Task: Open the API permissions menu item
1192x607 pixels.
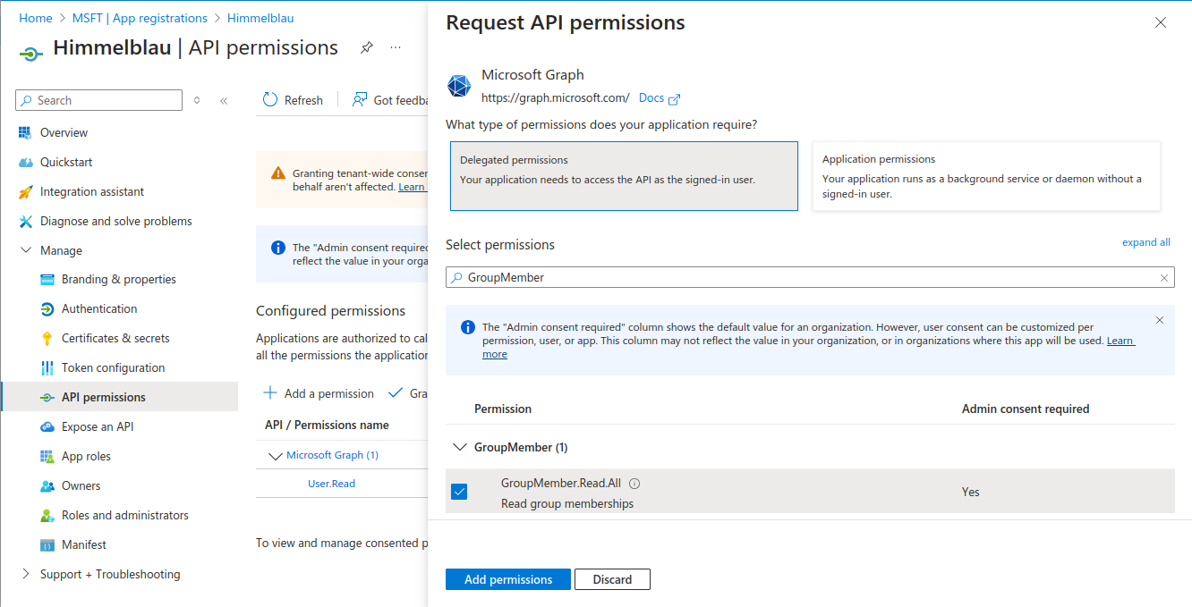Action: coord(120,397)
